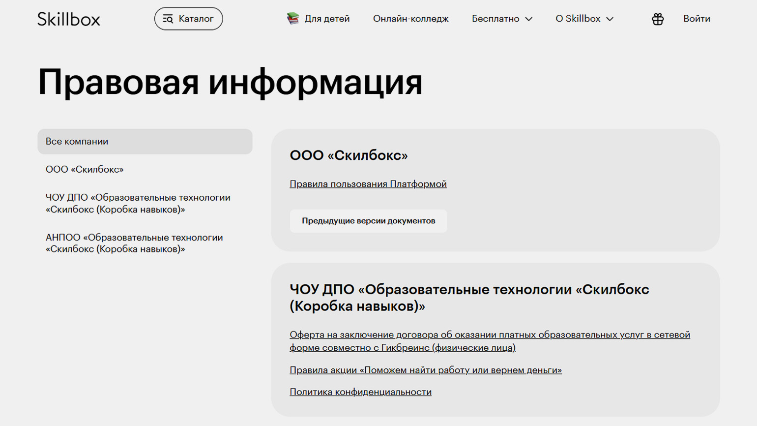
Task: Select ООО «Скилбокс» in the sidebar
Action: 85,169
